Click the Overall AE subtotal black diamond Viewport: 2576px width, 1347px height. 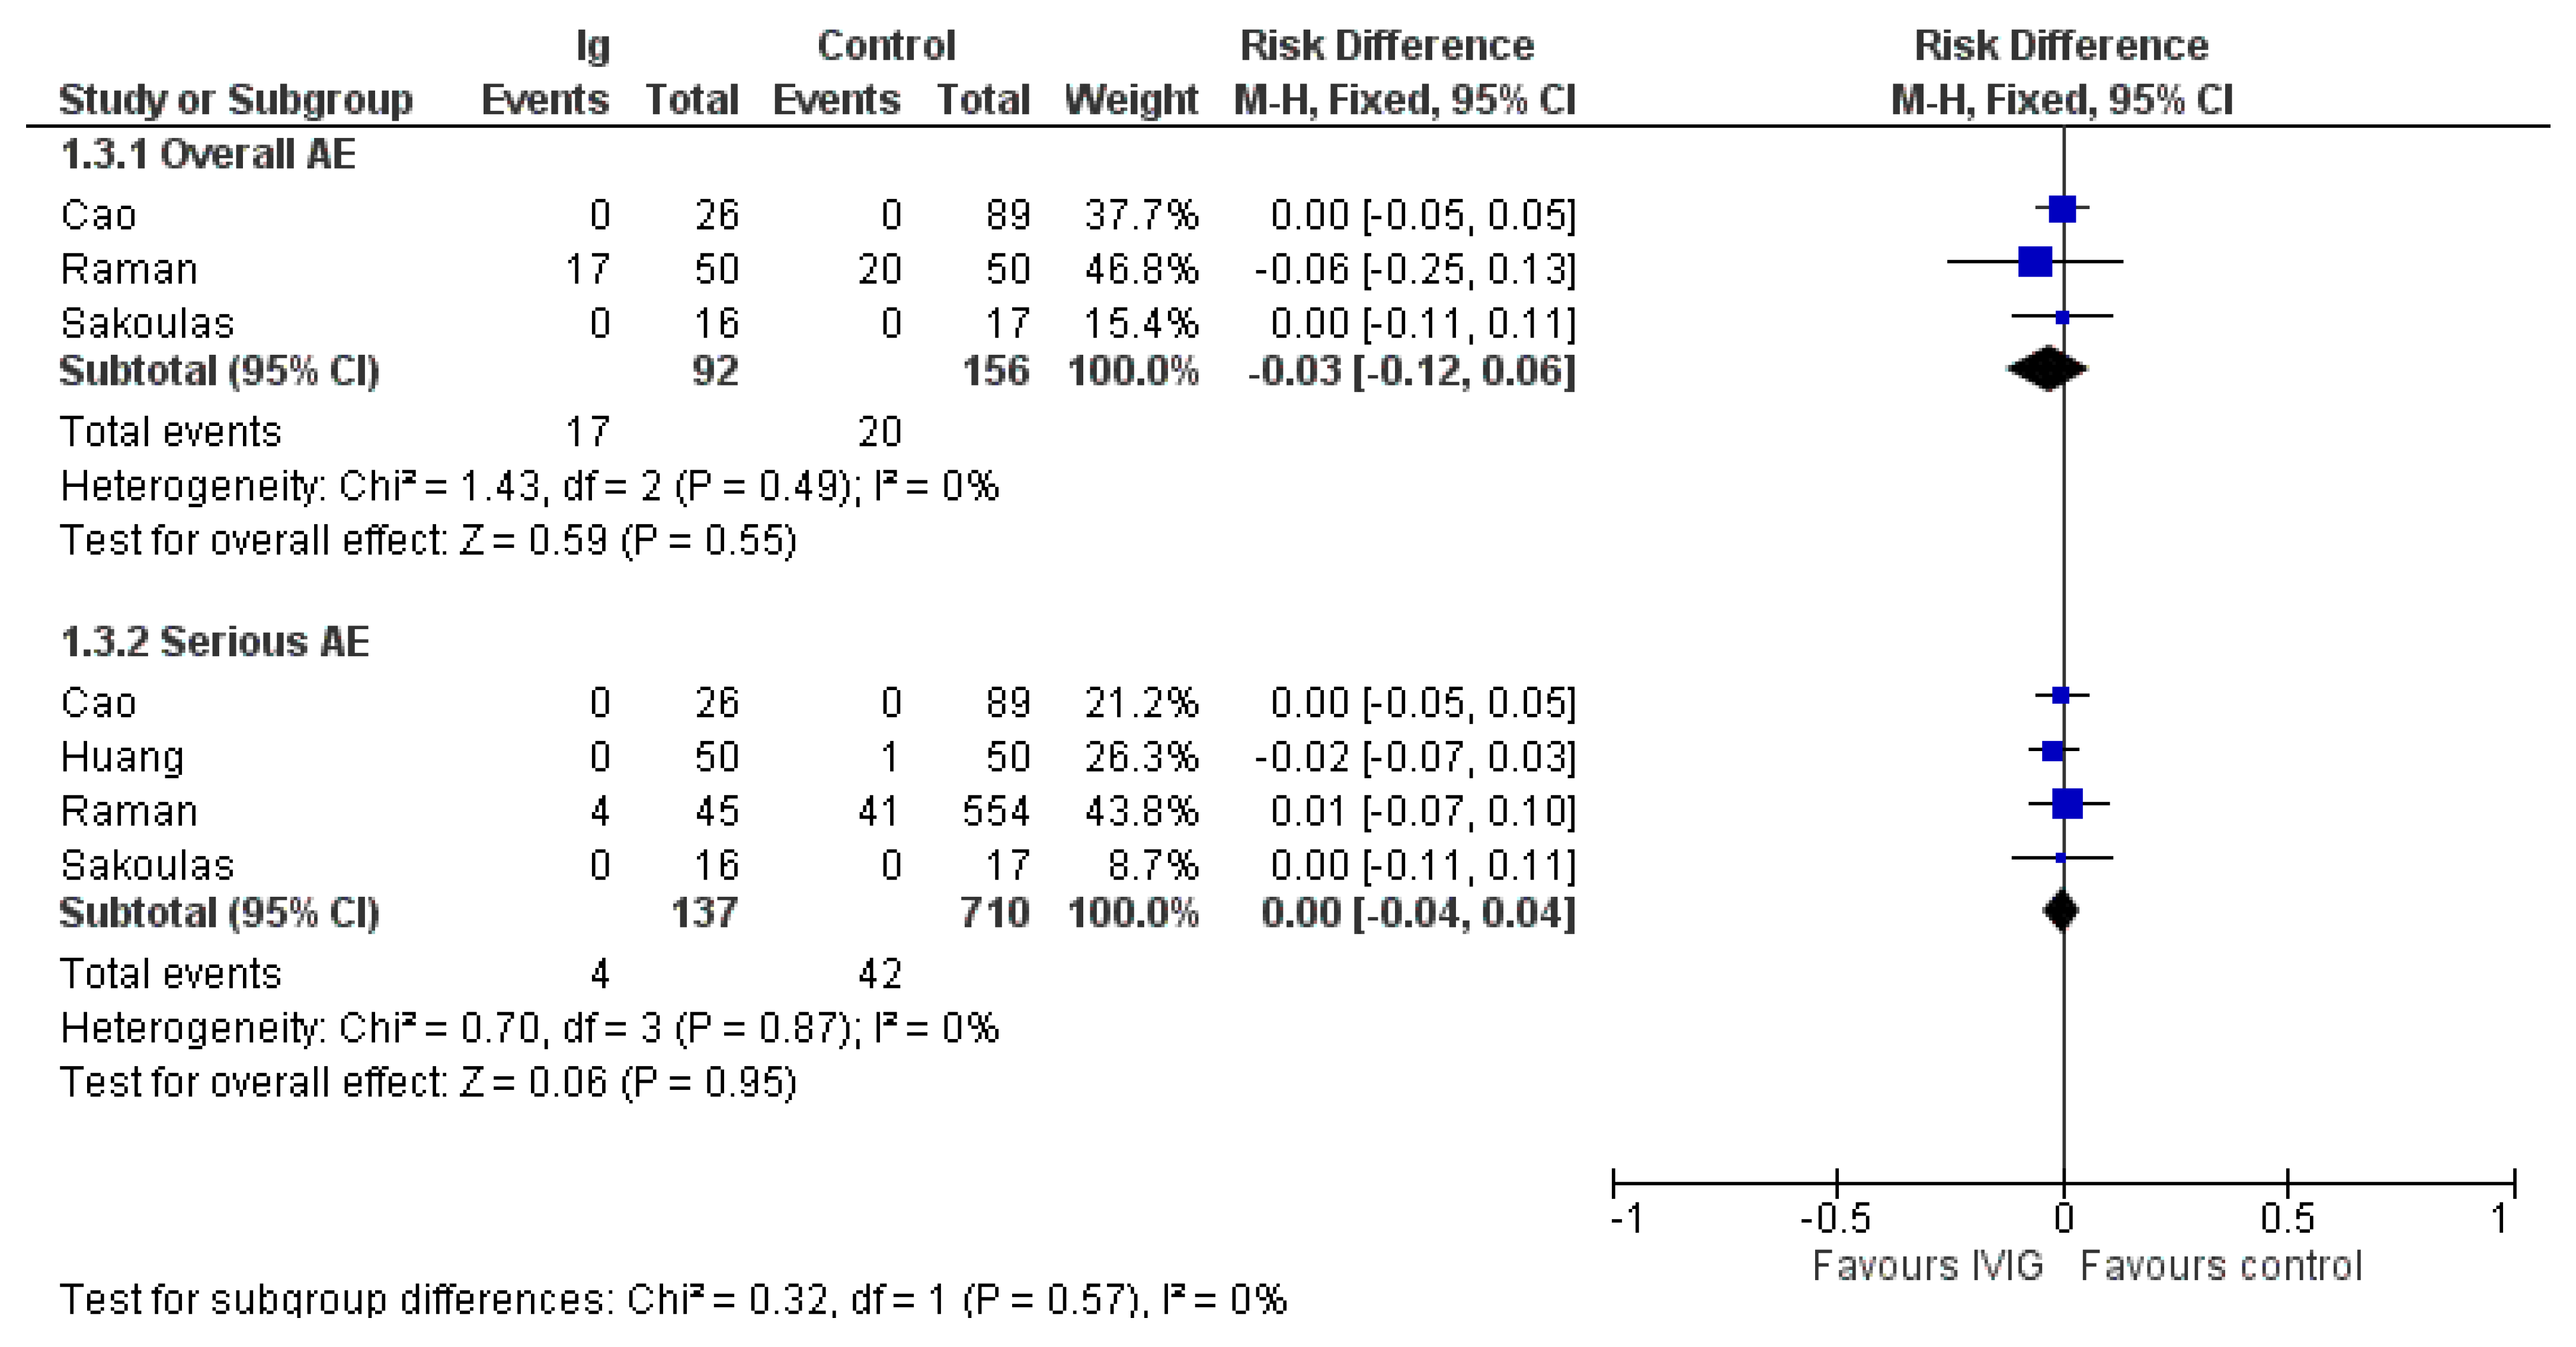(x=2047, y=368)
